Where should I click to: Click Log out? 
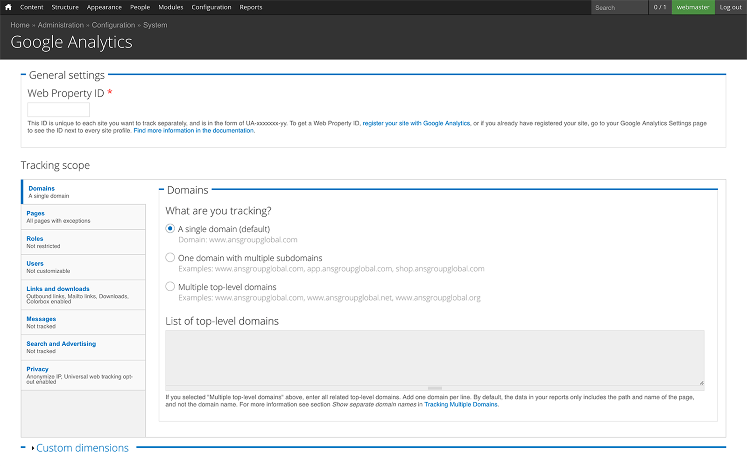point(731,7)
